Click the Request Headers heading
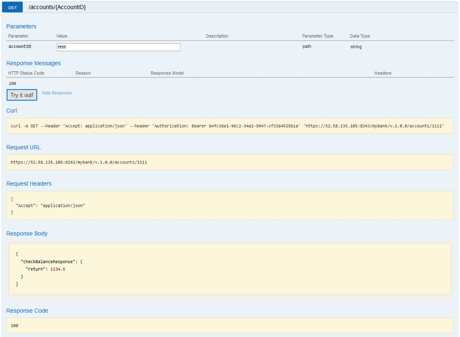The image size is (460, 337). coord(29,184)
